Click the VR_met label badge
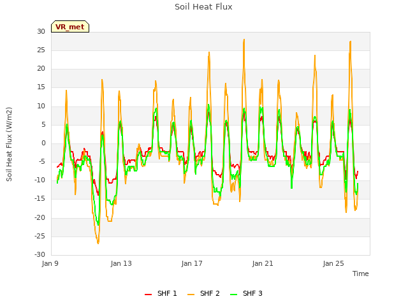 click(x=70, y=27)
